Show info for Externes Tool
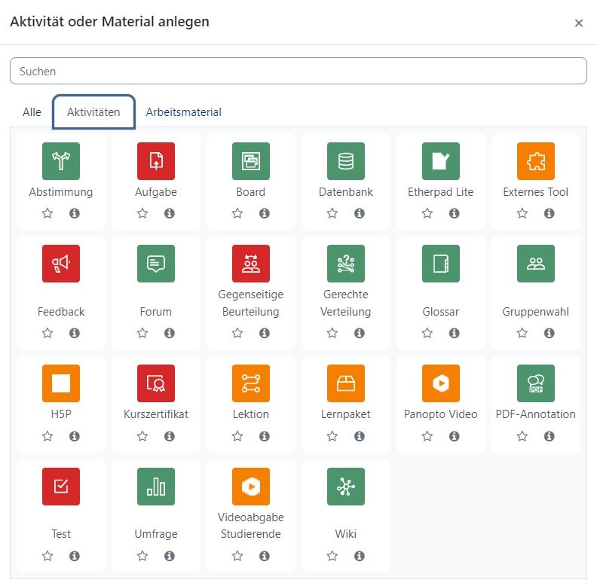The width and height of the screenshot is (597, 586). 550,214
